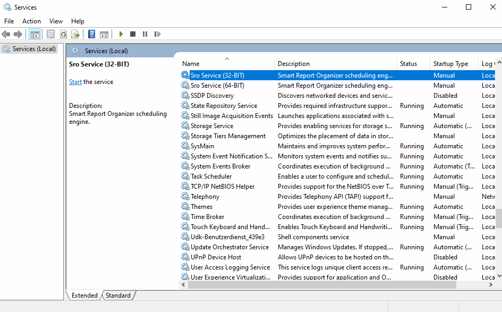Open the Help menu
Screen dimensions: 502x312
[78, 21]
